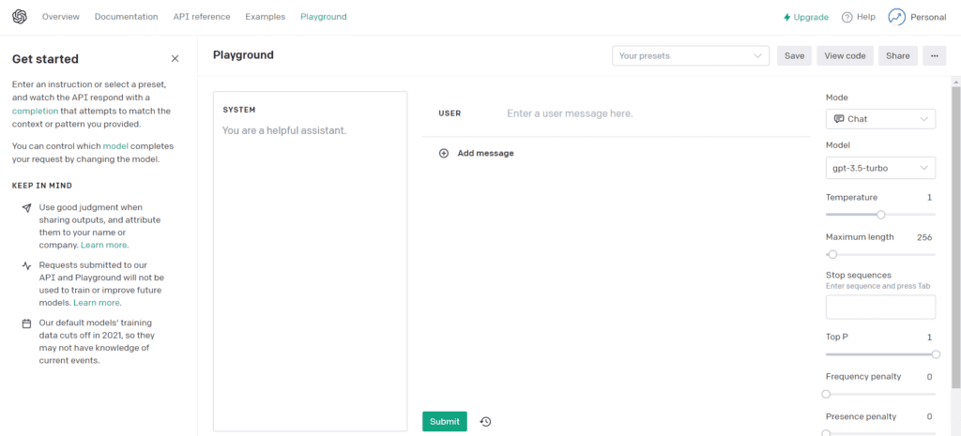Submit the chat with the green button

coord(444,421)
